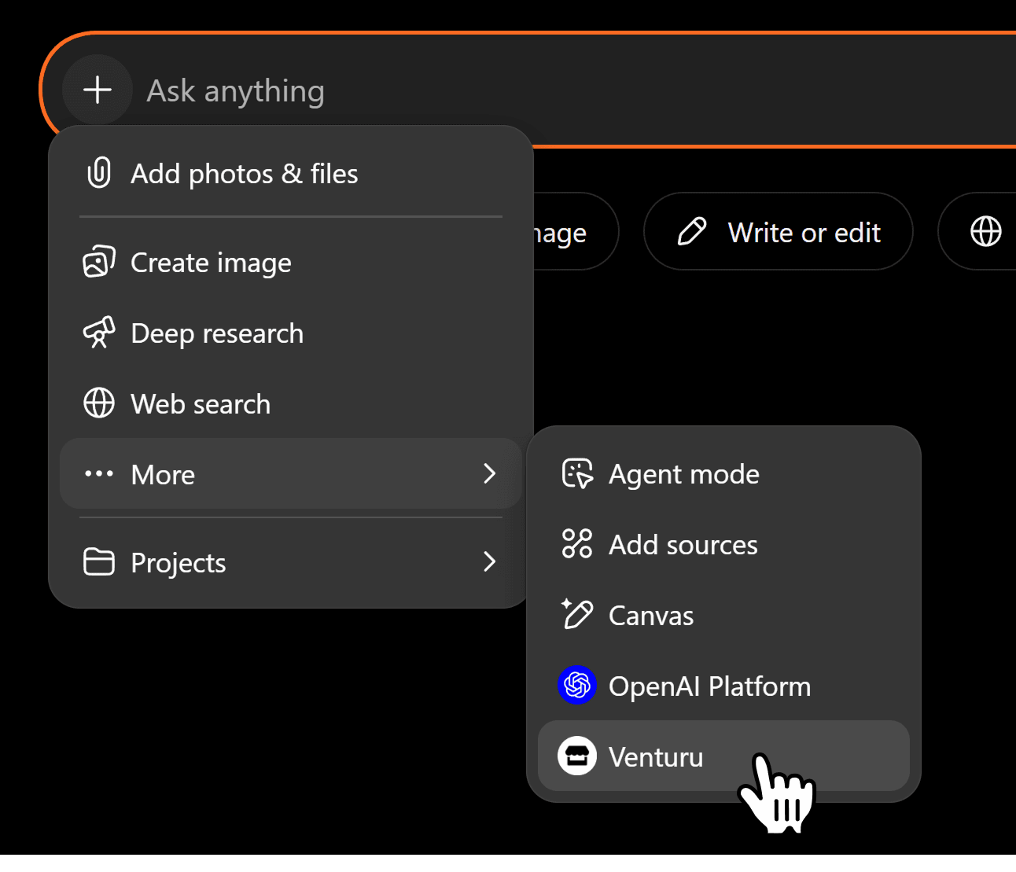Select Web search in the menu

pos(291,404)
